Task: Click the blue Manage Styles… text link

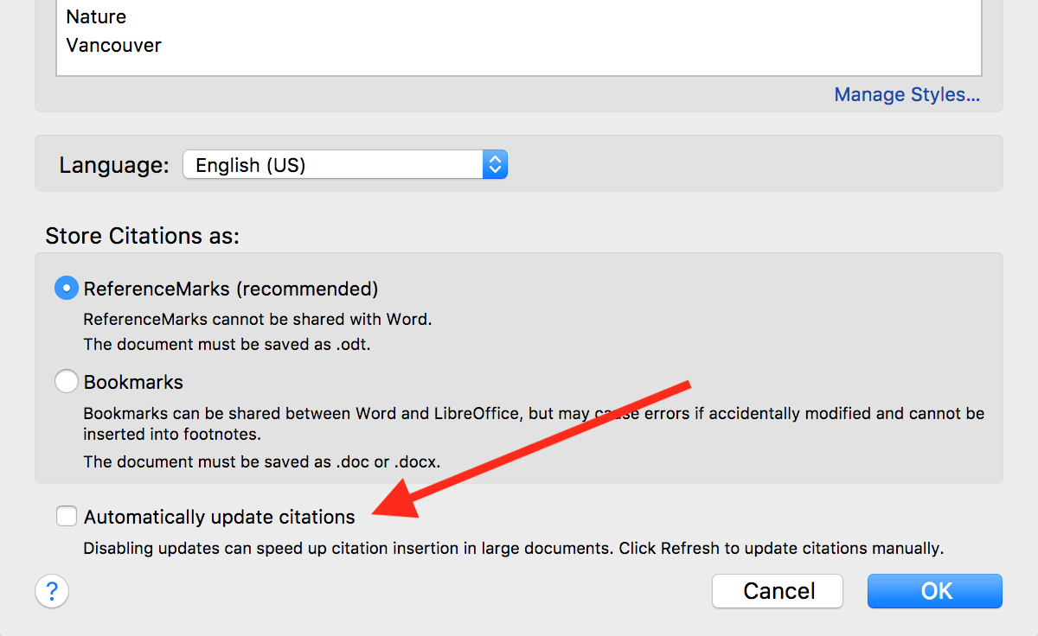Action: [x=907, y=94]
